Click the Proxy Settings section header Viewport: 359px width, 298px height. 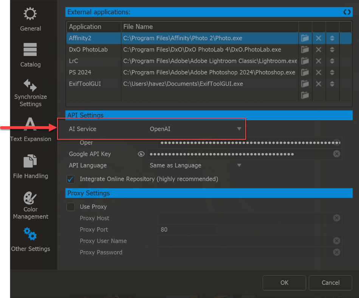click(209, 193)
